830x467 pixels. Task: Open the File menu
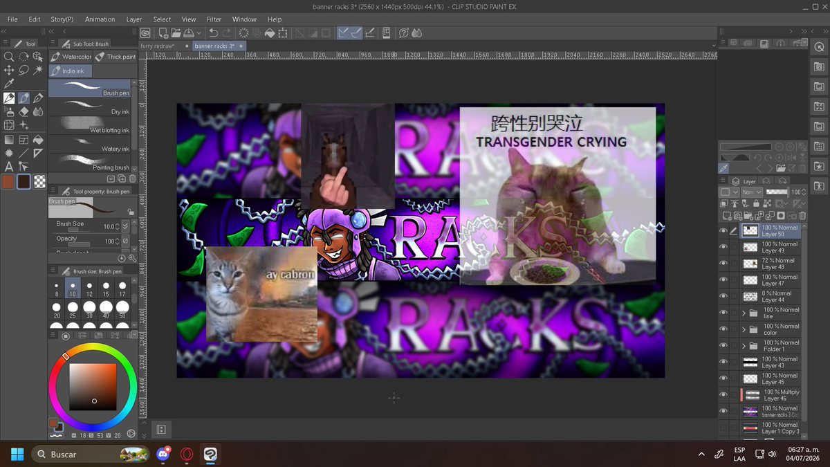(x=12, y=19)
